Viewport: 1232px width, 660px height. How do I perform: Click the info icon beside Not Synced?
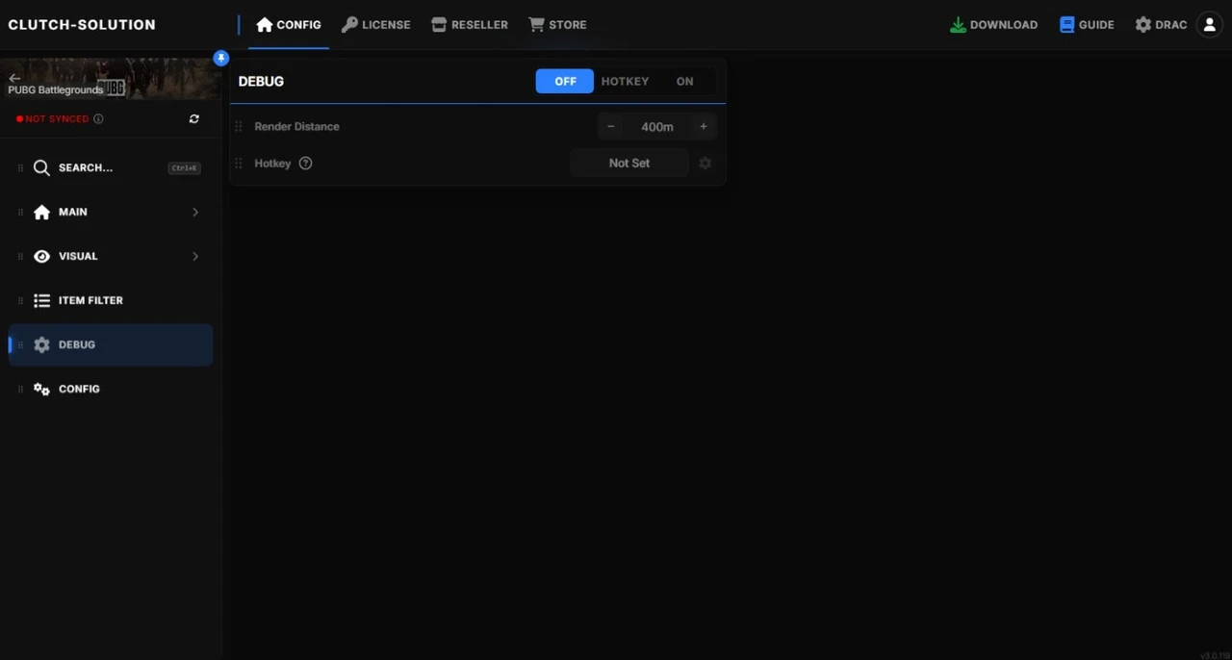[98, 118]
